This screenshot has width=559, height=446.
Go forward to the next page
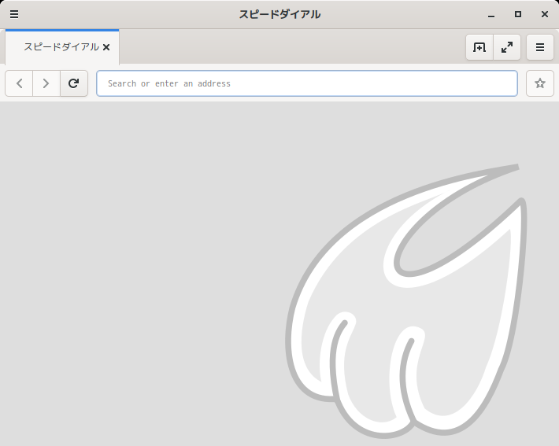point(46,83)
